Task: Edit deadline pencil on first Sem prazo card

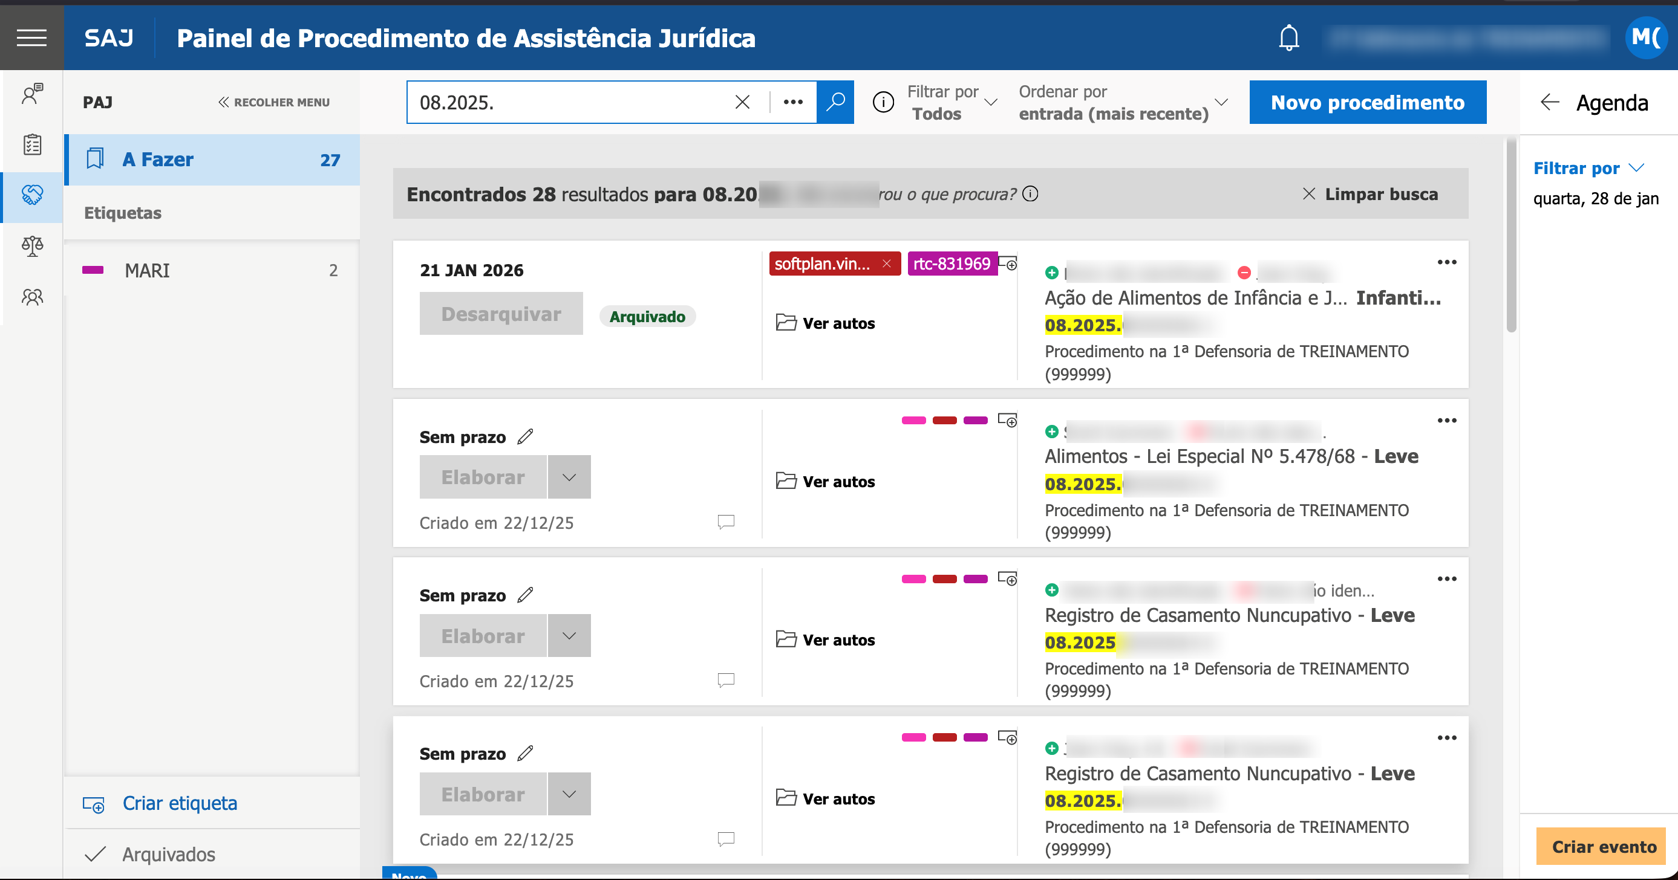Action: (x=525, y=437)
